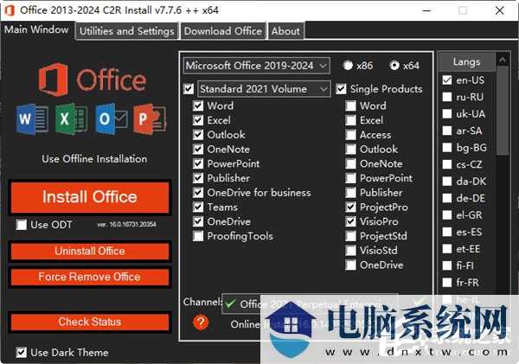
Task: Click Use Offline Installation label
Action: (x=94, y=159)
